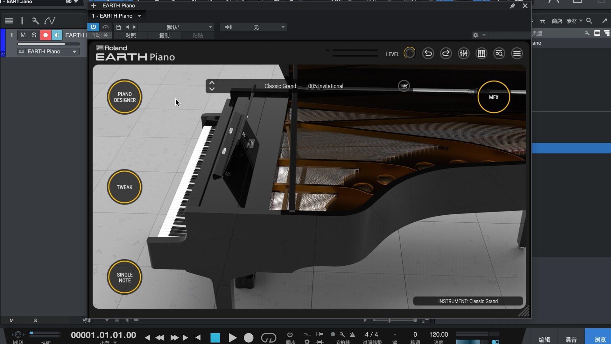Open the 编辑 tab
The height and width of the screenshot is (344, 611).
click(544, 340)
